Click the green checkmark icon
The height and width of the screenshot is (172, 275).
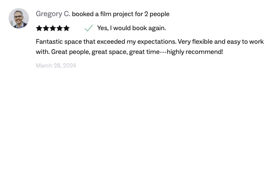[89, 28]
